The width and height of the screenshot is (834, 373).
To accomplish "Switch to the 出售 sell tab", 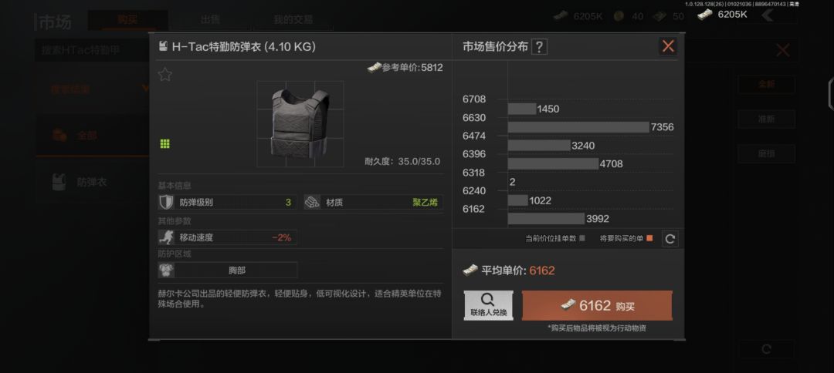I will point(211,20).
